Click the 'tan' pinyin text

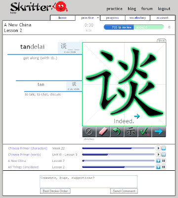41,85
